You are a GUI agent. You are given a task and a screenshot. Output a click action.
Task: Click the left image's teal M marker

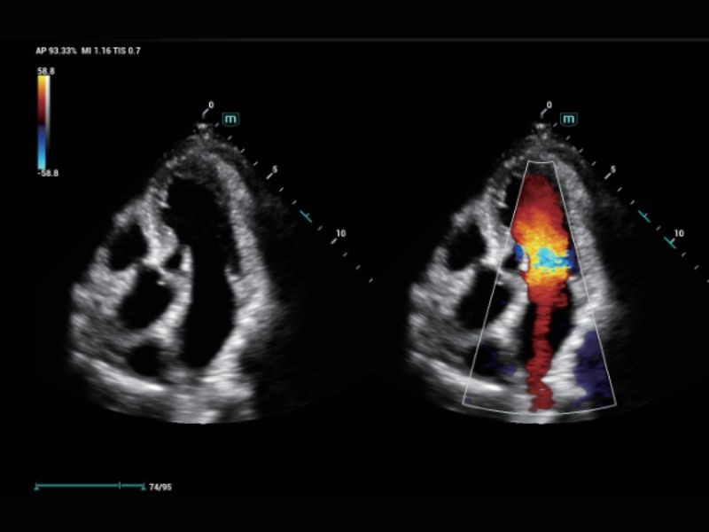click(x=230, y=119)
